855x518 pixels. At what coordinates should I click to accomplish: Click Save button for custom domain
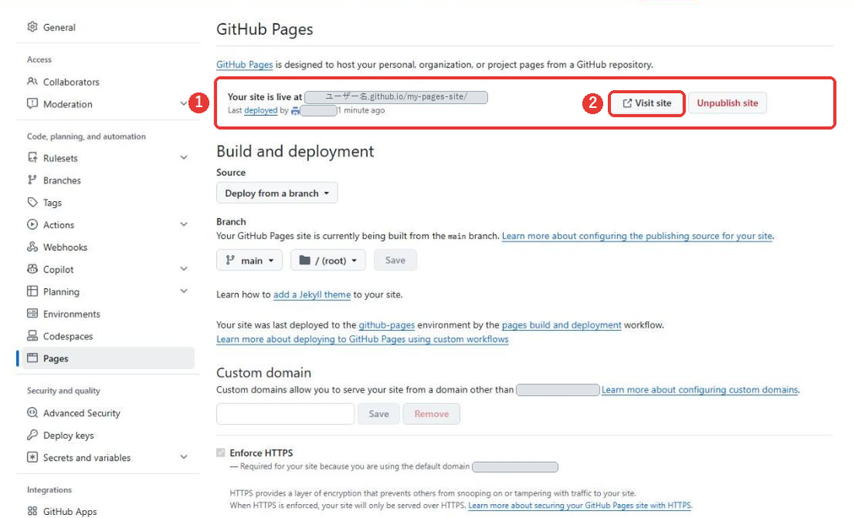click(x=379, y=414)
